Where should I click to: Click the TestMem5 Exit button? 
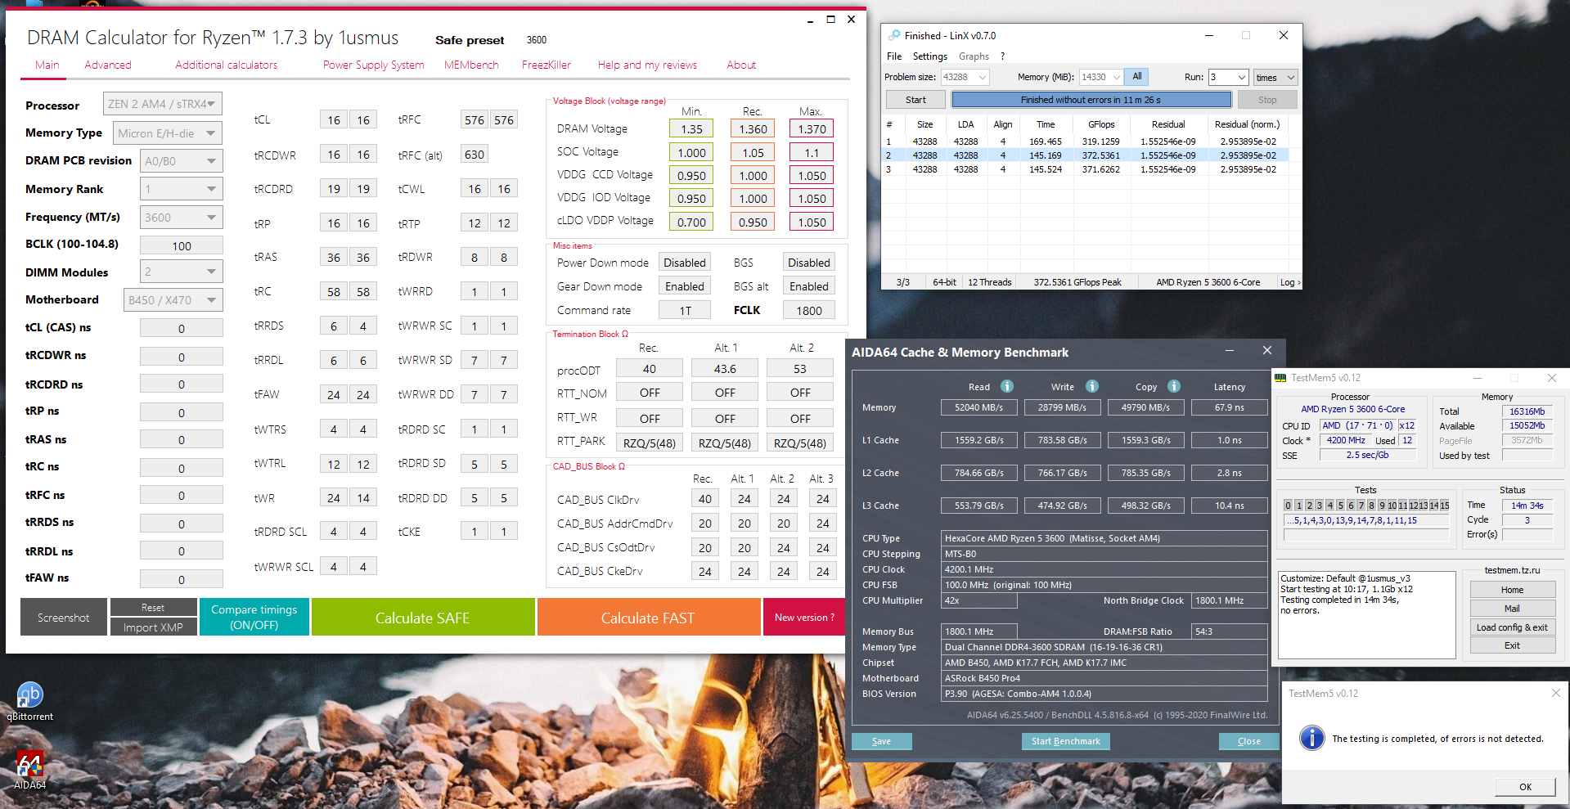pyautogui.click(x=1512, y=645)
